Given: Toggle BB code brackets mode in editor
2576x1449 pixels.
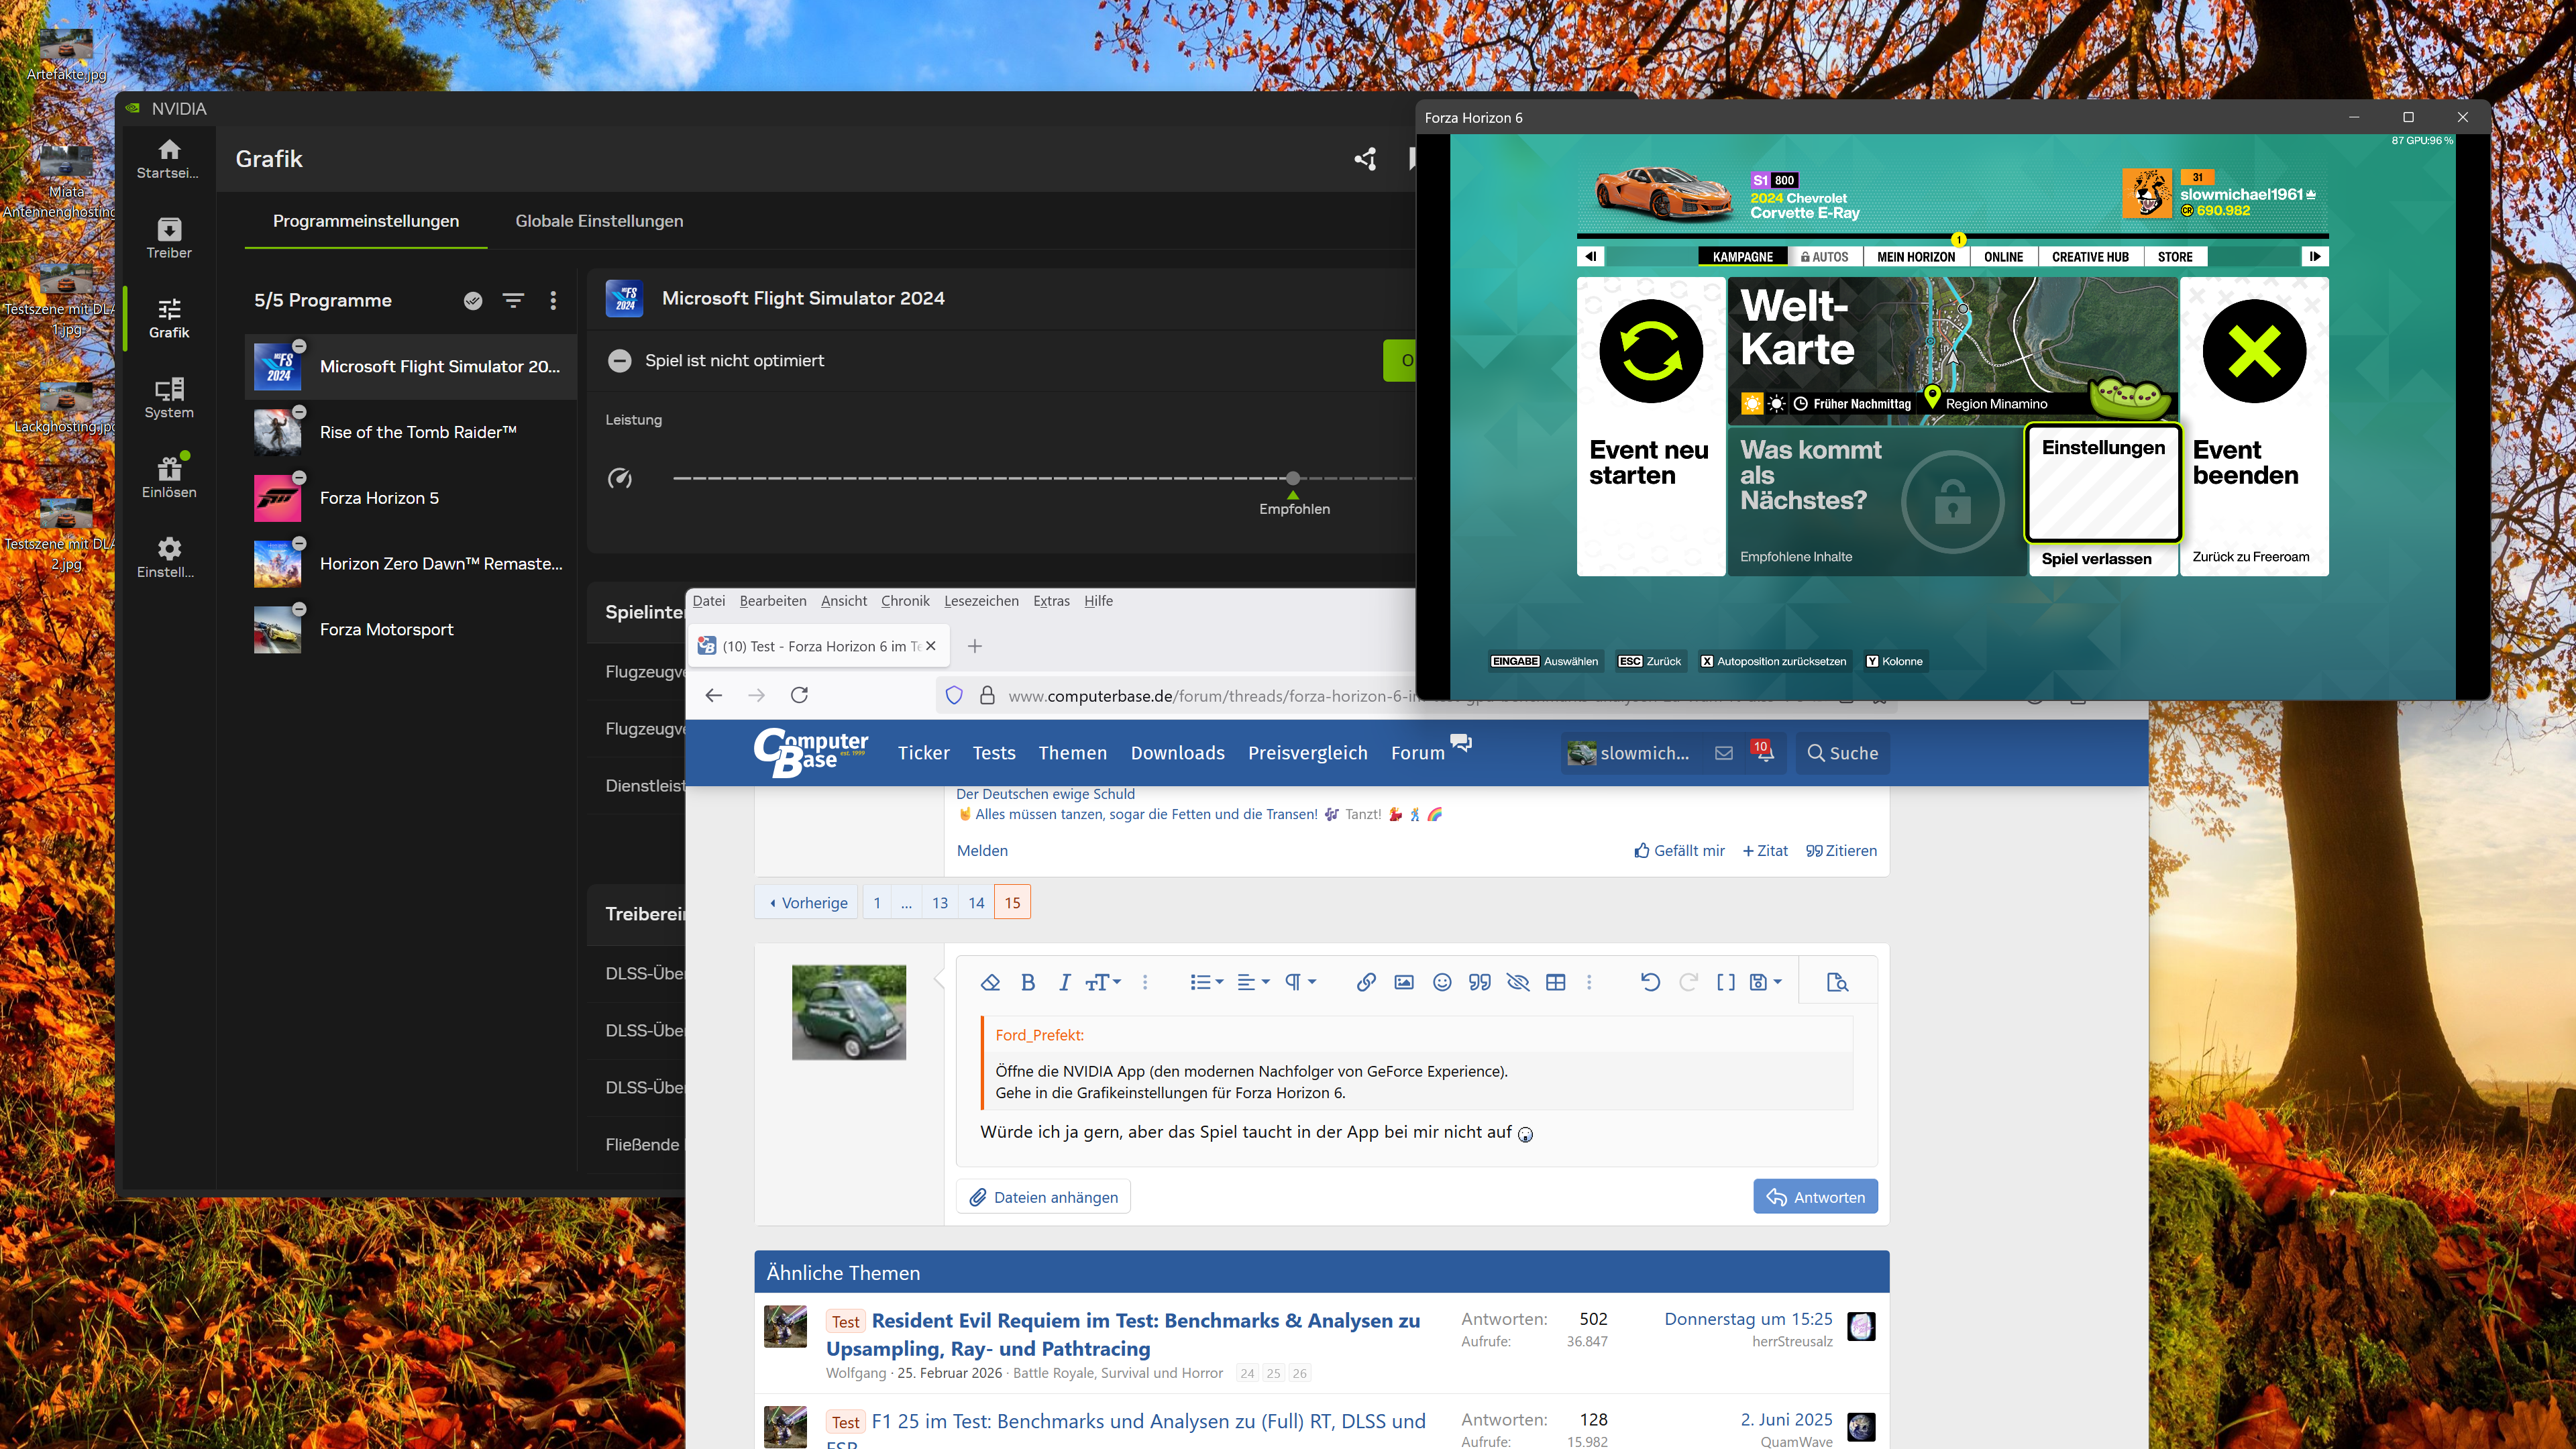Looking at the screenshot, I should pos(1726,982).
